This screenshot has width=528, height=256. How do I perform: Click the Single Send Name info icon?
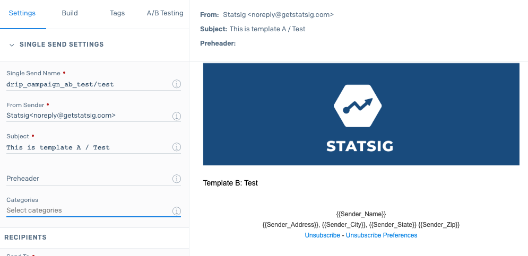[x=177, y=84]
